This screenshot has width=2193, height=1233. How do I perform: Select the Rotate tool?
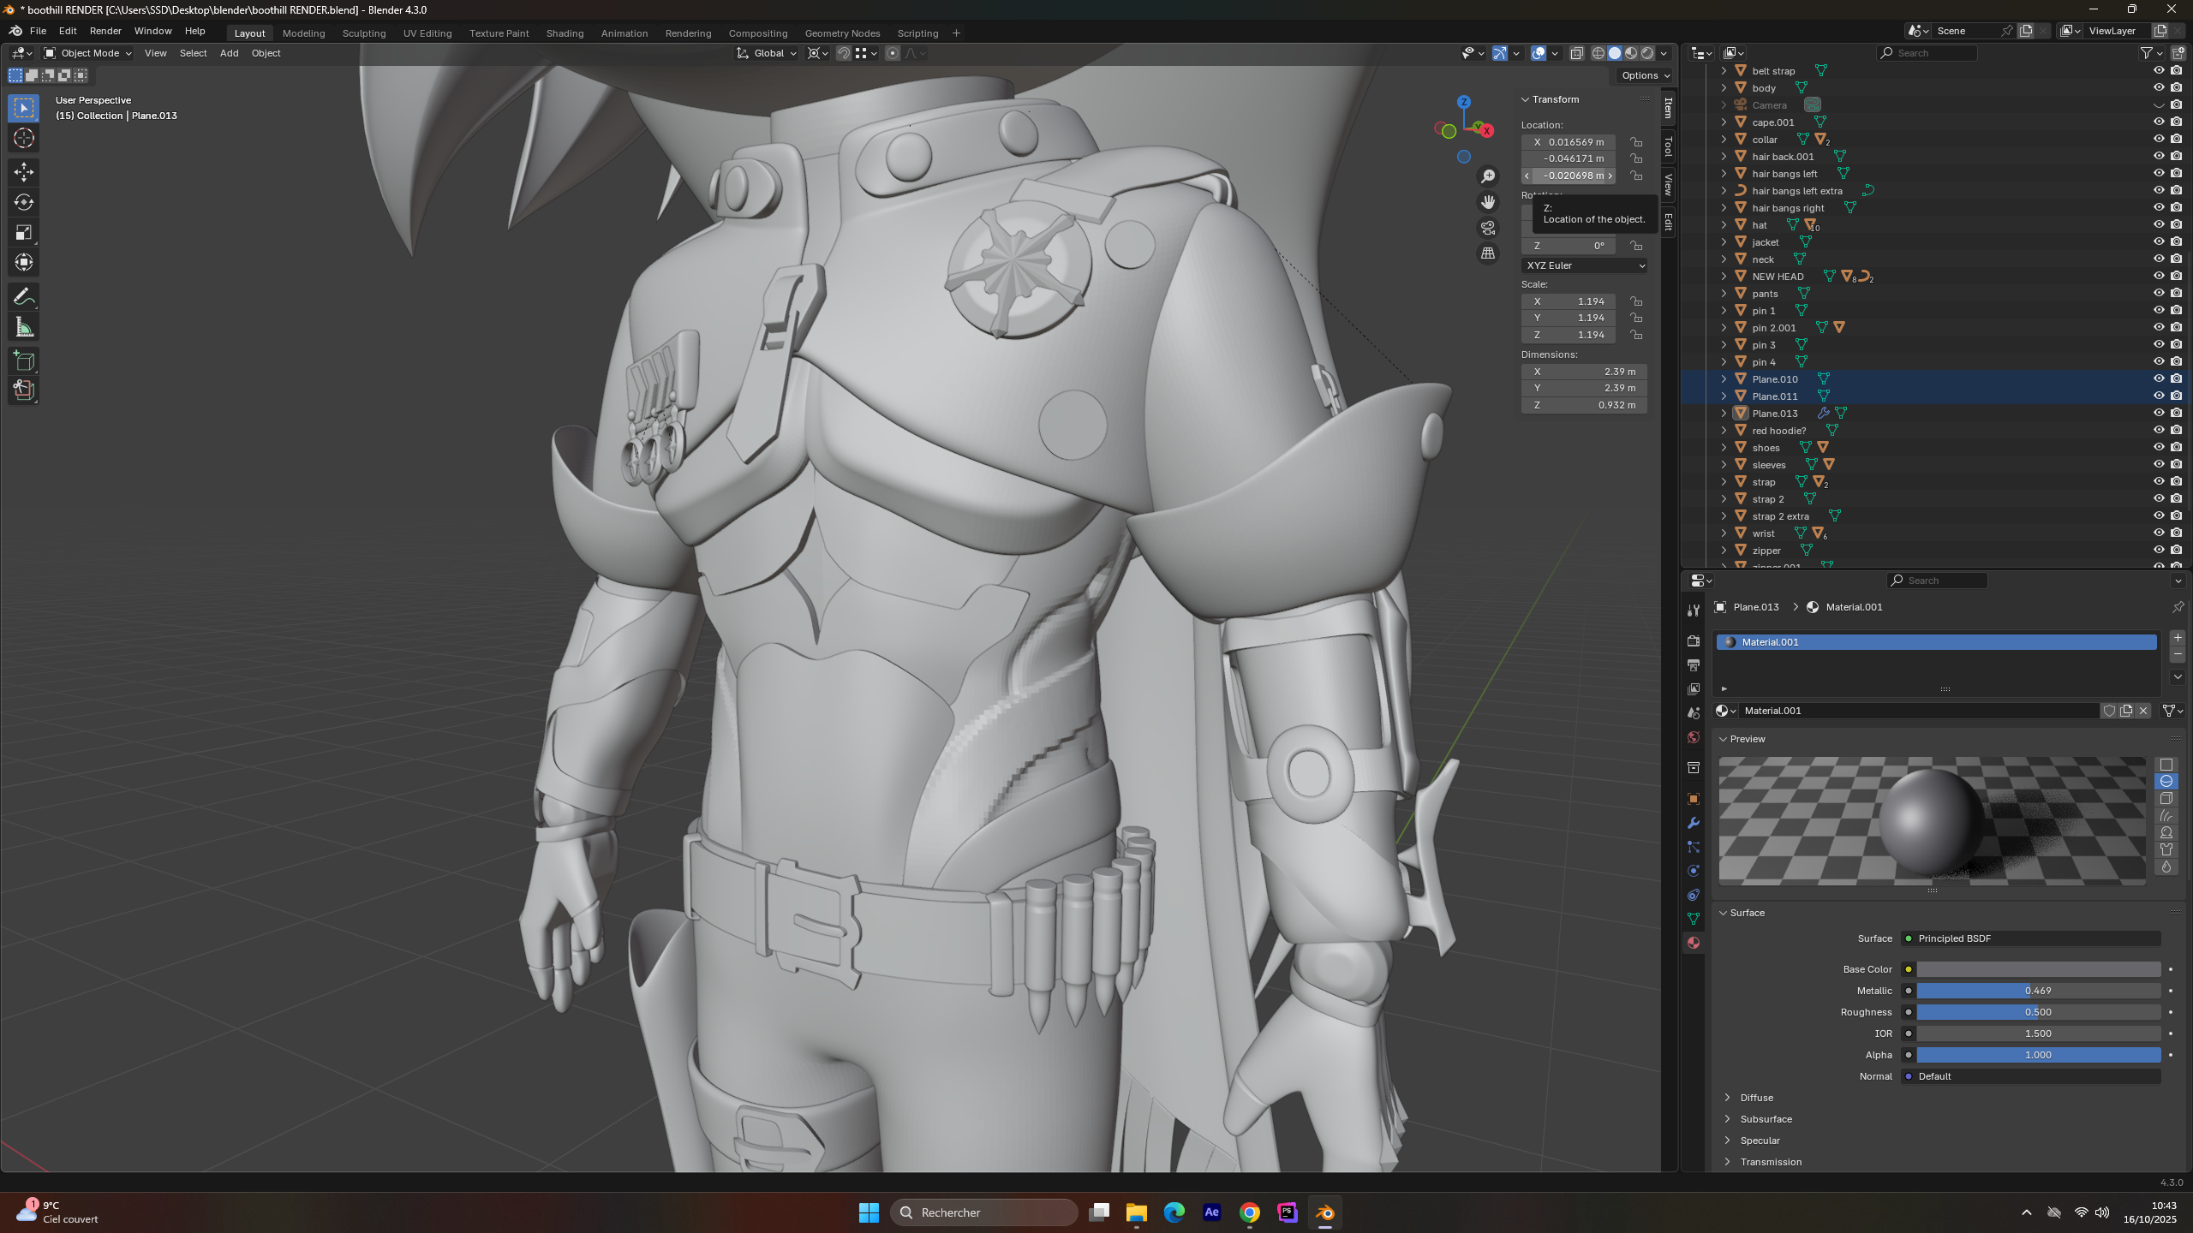click(x=23, y=202)
